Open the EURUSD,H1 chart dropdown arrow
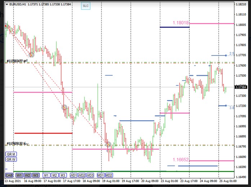This screenshot has height=187, width=251. (x=7, y=4)
